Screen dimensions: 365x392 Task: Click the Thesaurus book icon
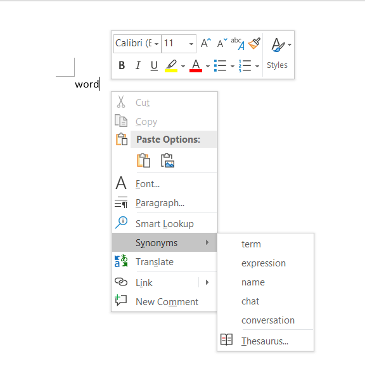pyautogui.click(x=226, y=340)
